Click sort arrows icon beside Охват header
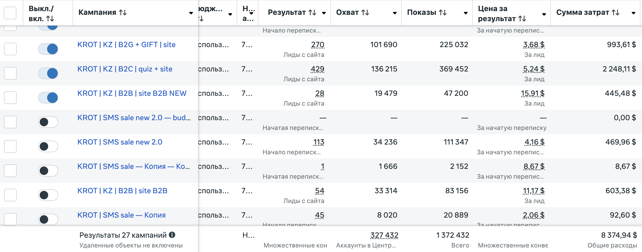 click(x=365, y=12)
